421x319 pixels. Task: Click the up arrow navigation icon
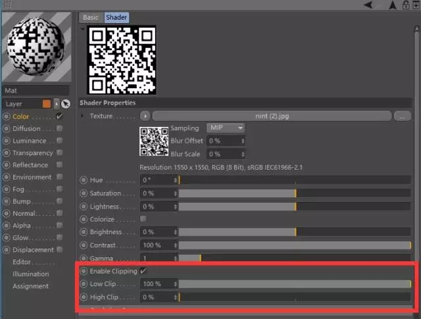[x=393, y=5]
